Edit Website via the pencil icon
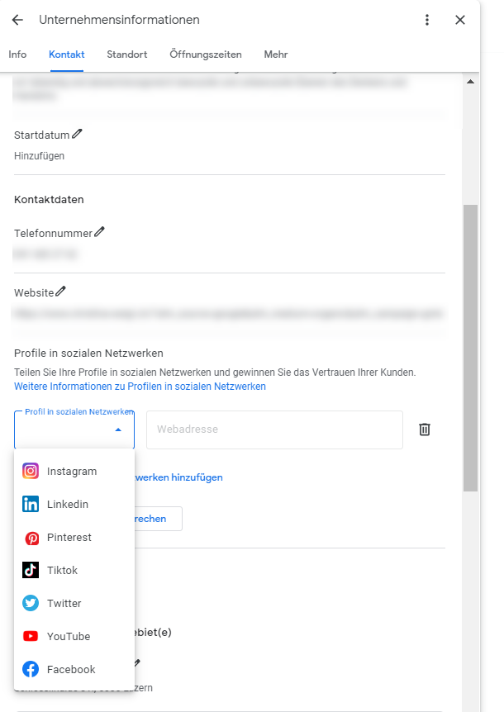Viewport: 504px width, 712px height. (x=60, y=292)
